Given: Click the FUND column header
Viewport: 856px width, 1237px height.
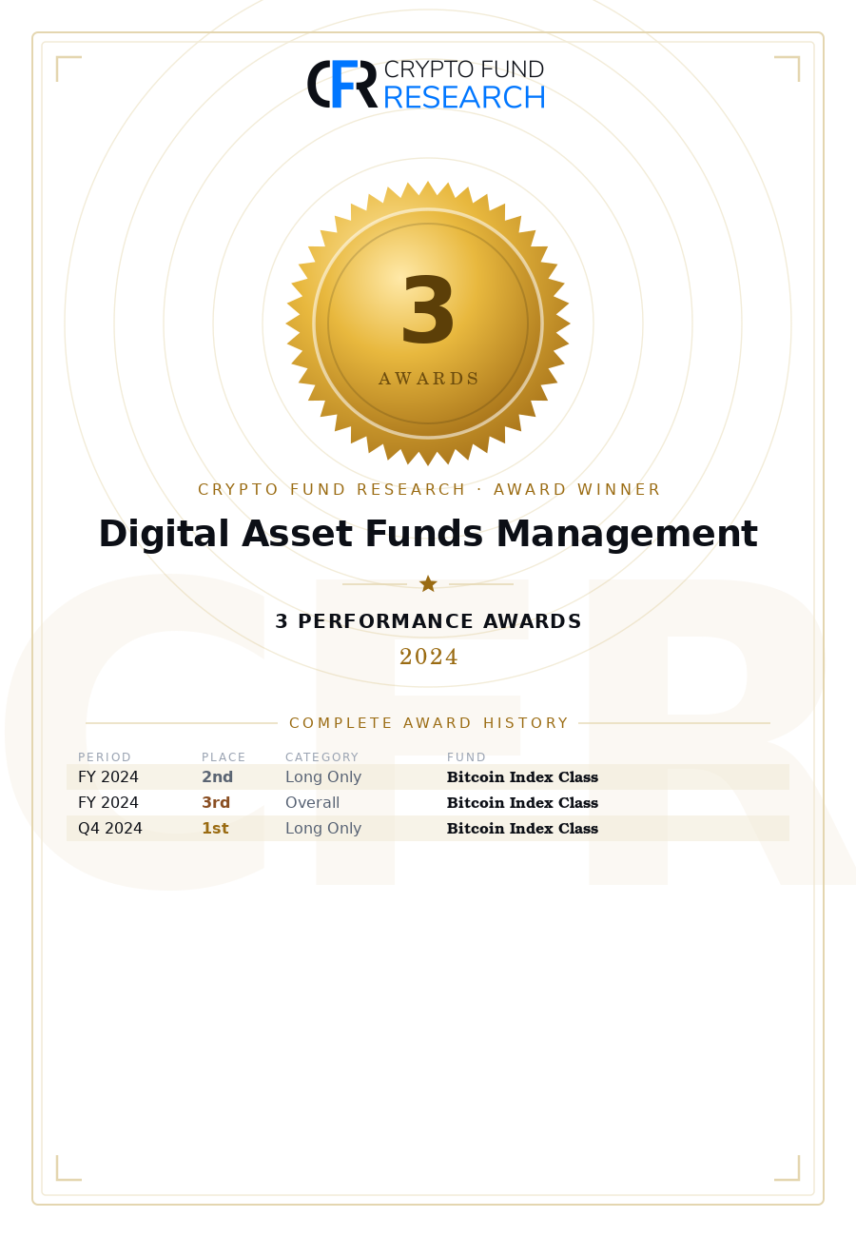Looking at the screenshot, I should pyautogui.click(x=466, y=757).
